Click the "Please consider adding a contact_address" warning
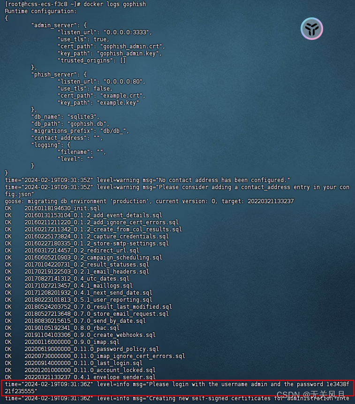Image resolution: width=355 pixels, height=404 pixels. (x=177, y=191)
